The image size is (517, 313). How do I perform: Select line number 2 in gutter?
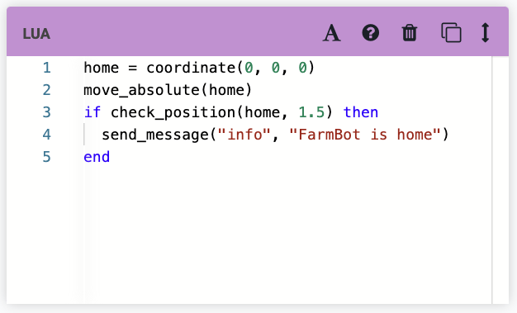(46, 90)
